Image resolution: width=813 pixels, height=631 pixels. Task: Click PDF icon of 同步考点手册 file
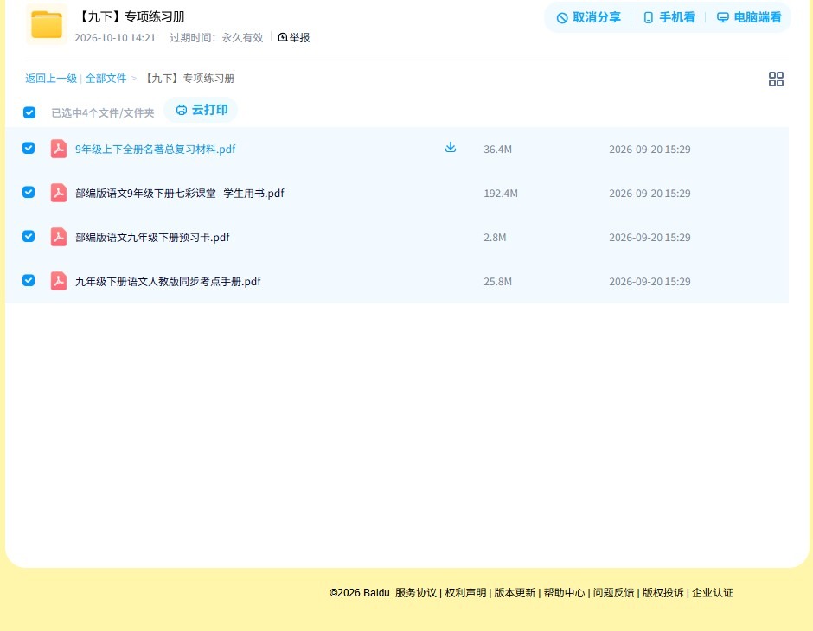59,281
